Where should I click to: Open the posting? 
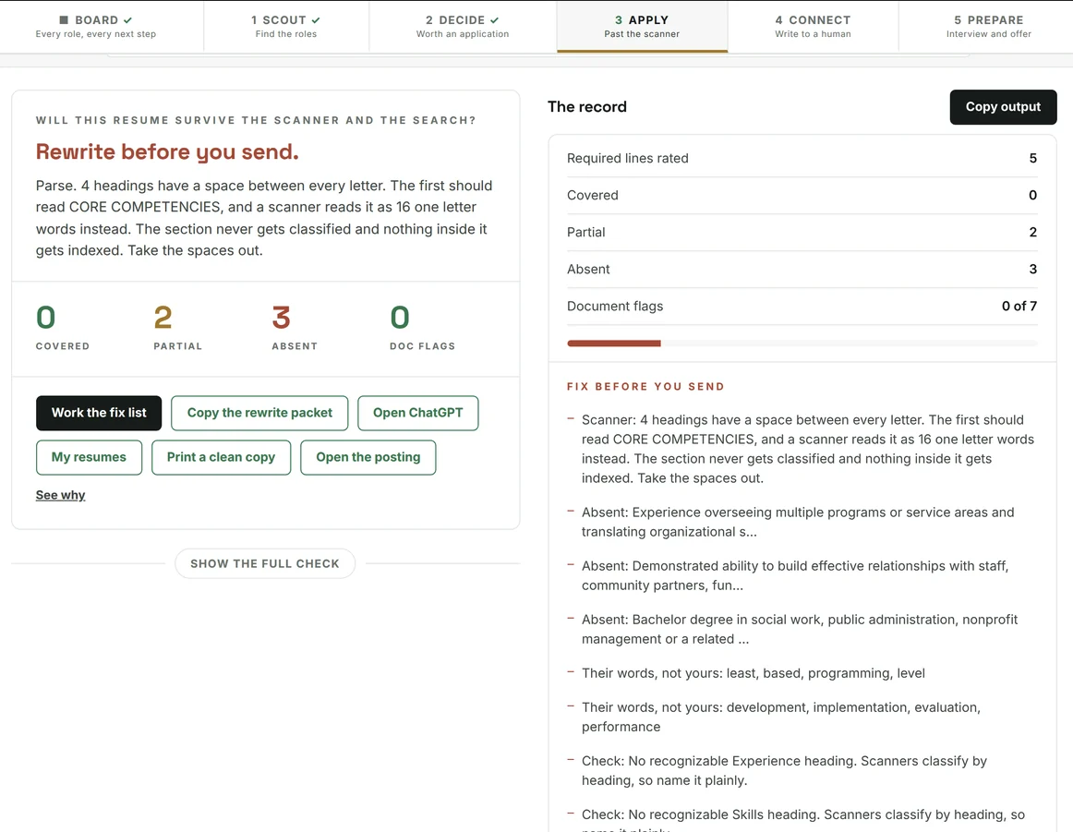(x=368, y=457)
